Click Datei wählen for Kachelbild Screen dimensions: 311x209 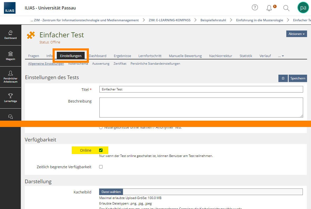point(111,192)
